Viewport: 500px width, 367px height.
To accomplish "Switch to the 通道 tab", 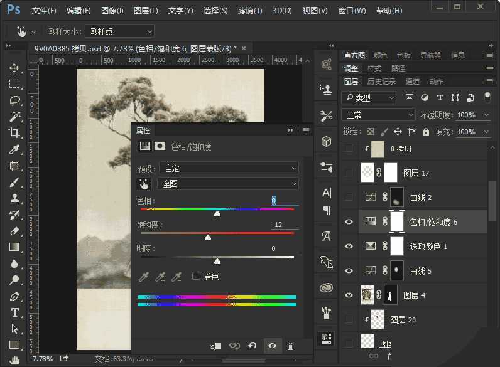I will [x=413, y=82].
